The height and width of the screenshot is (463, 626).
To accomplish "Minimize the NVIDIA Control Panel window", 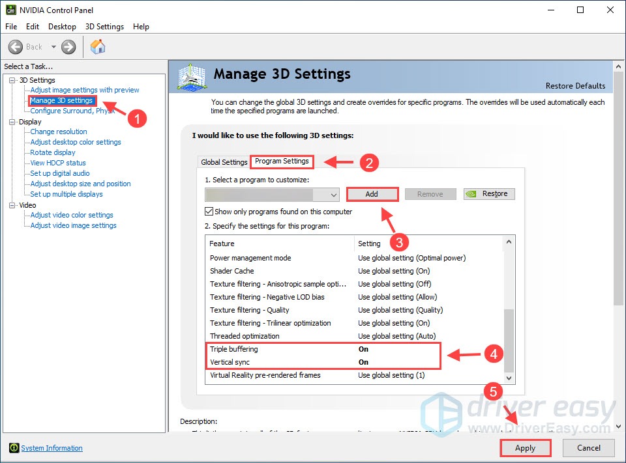I will (551, 10).
